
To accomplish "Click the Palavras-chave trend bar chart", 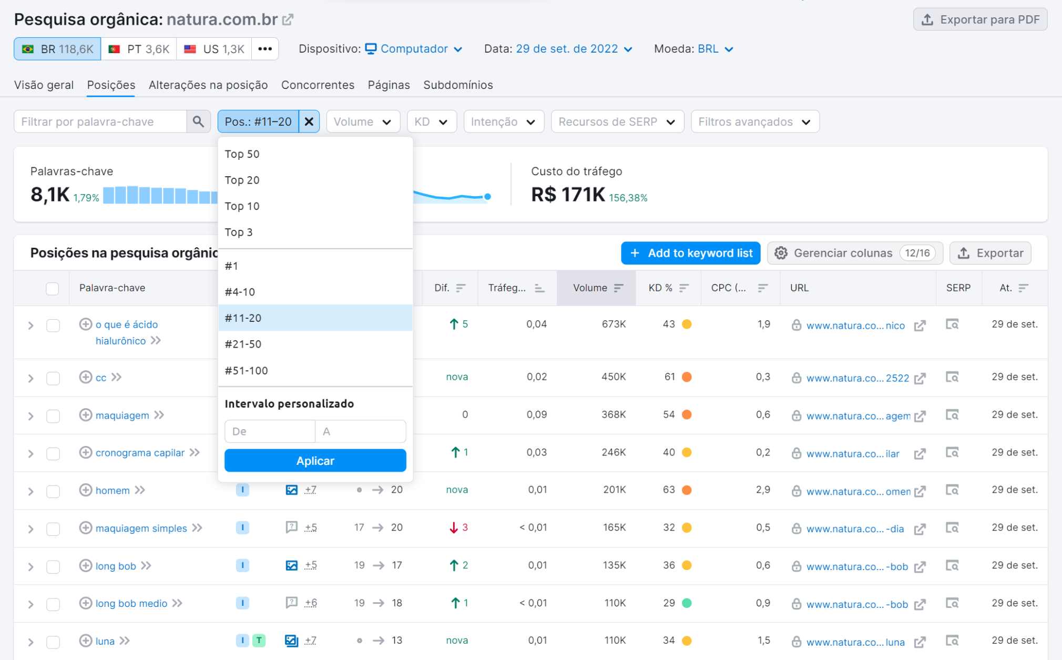I will click(160, 195).
